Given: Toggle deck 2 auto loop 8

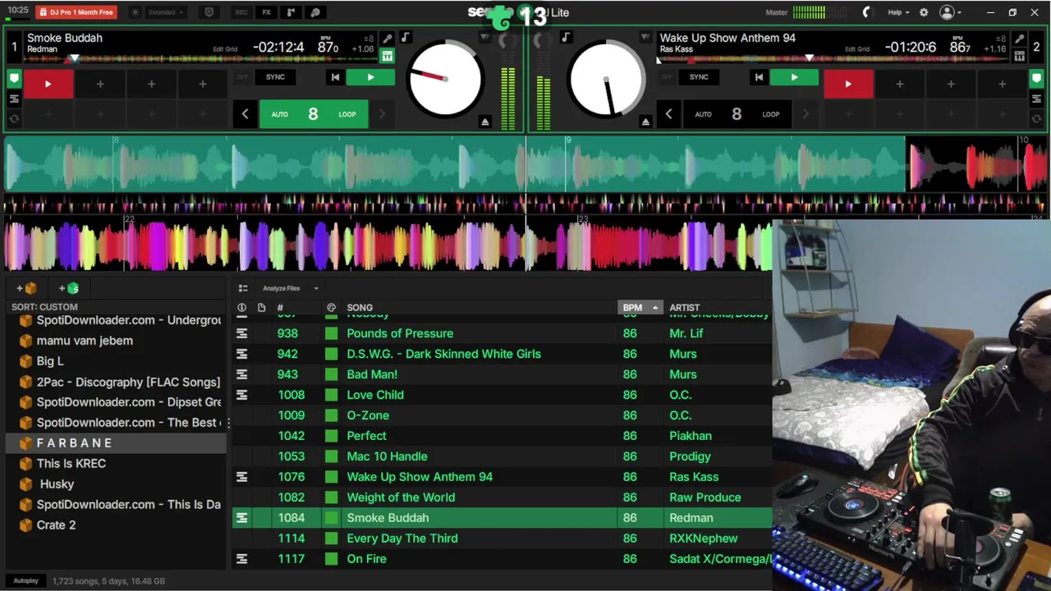Looking at the screenshot, I should click(737, 114).
